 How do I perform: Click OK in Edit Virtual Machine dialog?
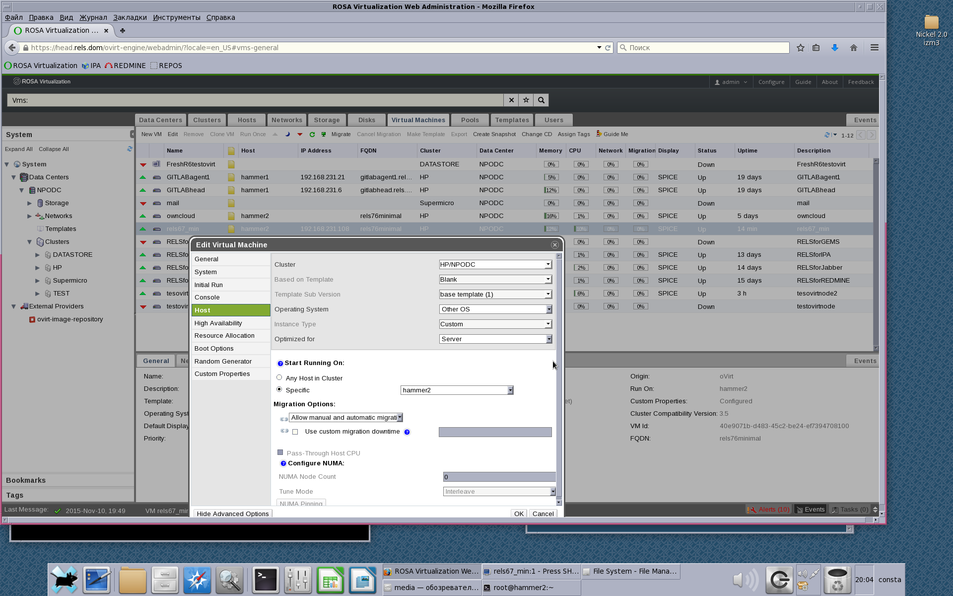(519, 514)
